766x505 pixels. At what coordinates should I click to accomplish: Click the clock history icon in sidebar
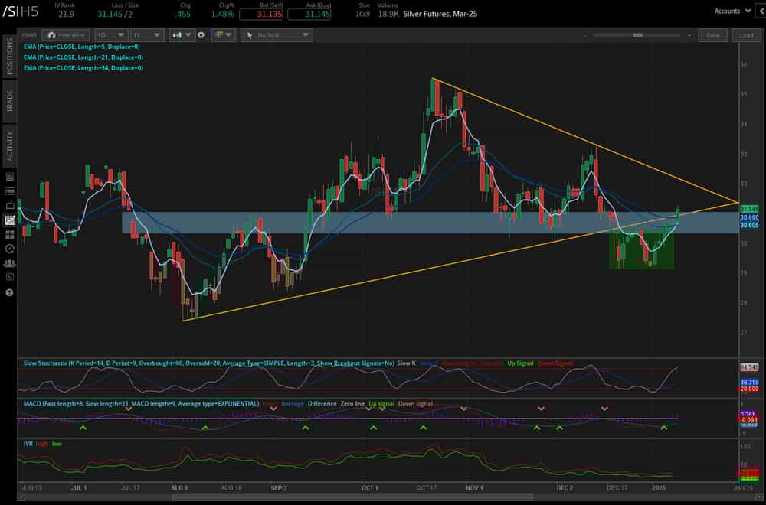tap(10, 249)
